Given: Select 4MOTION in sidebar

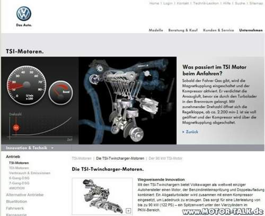Looking at the screenshot, I should [x=17, y=188].
